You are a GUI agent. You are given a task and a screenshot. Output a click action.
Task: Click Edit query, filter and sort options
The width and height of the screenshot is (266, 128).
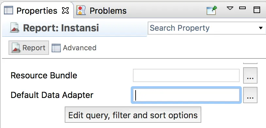pyautogui.click(x=133, y=115)
